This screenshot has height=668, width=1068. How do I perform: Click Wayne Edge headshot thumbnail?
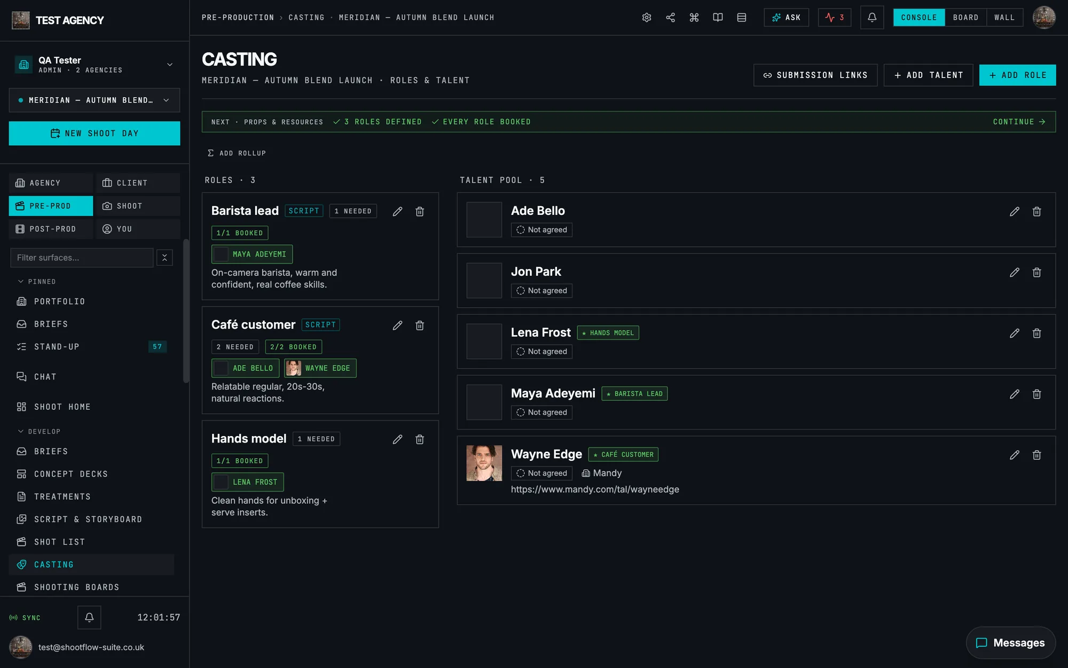[484, 463]
